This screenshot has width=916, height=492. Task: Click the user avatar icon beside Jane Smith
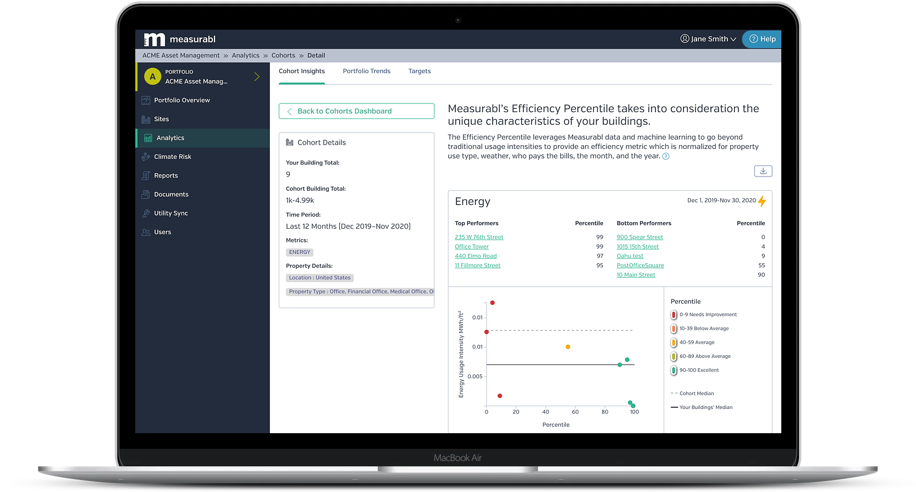coord(685,38)
